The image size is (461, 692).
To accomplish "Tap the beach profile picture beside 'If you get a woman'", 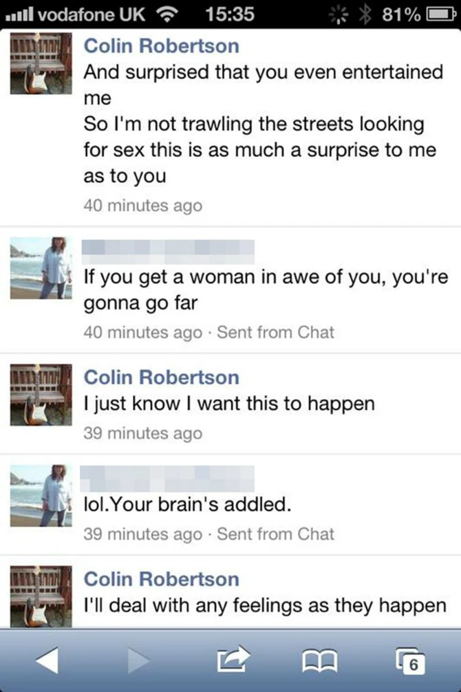I will (41, 268).
